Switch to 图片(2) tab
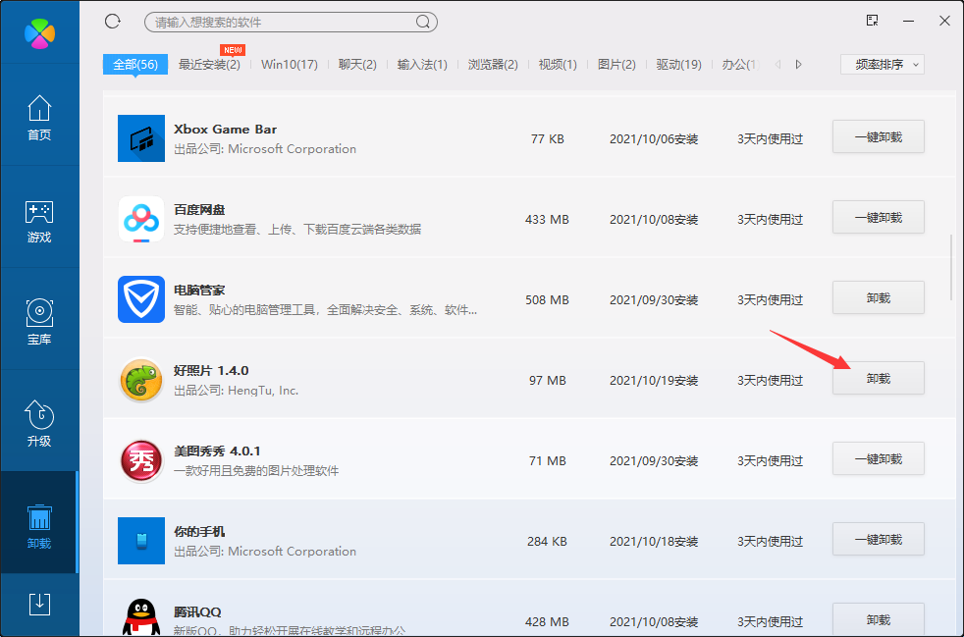This screenshot has width=964, height=637. click(x=616, y=65)
